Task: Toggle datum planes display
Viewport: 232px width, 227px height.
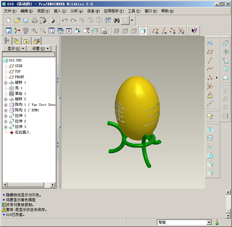Action: 155,31
